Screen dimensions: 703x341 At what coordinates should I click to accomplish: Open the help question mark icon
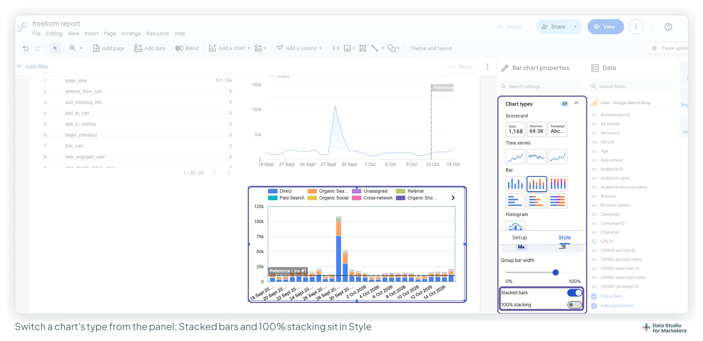pyautogui.click(x=668, y=26)
